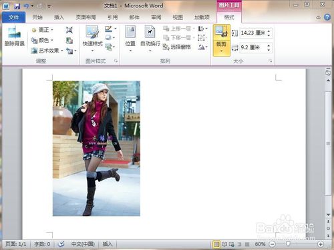
Task: Open the Position (位置) dropdown
Action: pos(130,39)
